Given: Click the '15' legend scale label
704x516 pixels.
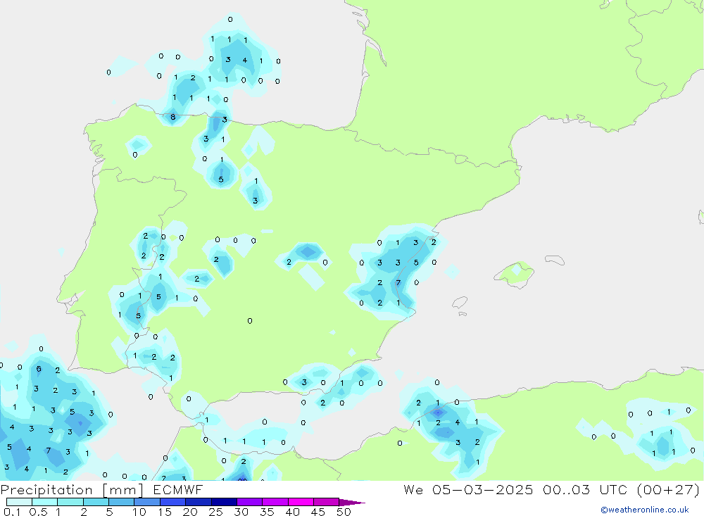Looking at the screenshot, I should click(x=165, y=512).
